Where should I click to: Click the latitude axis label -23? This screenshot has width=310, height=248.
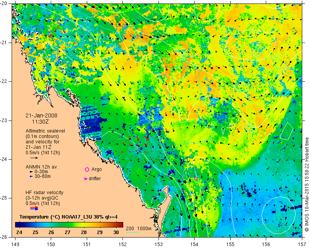(4, 121)
